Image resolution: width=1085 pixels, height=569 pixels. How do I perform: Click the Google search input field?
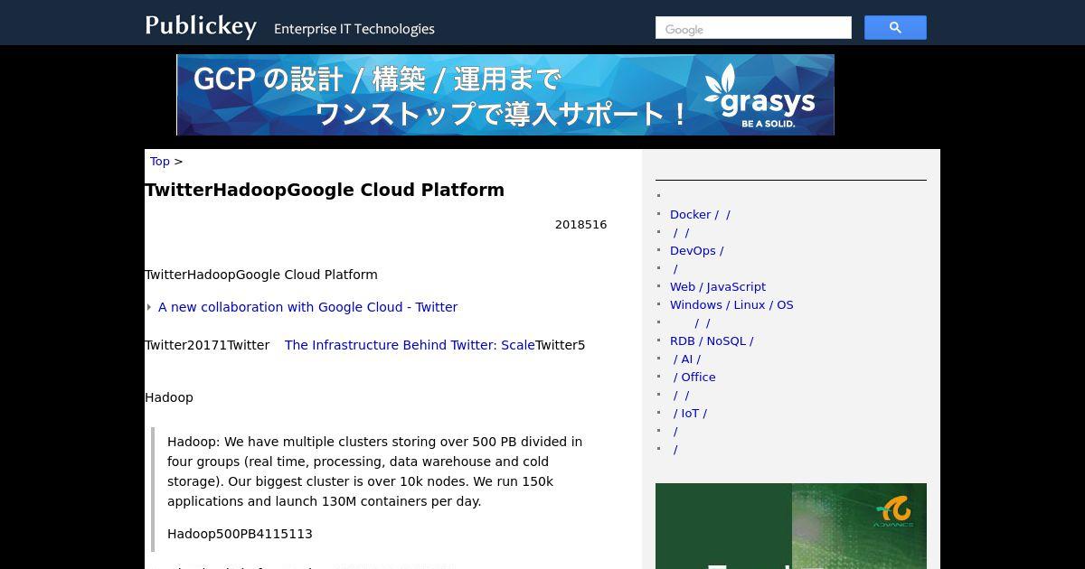point(753,28)
